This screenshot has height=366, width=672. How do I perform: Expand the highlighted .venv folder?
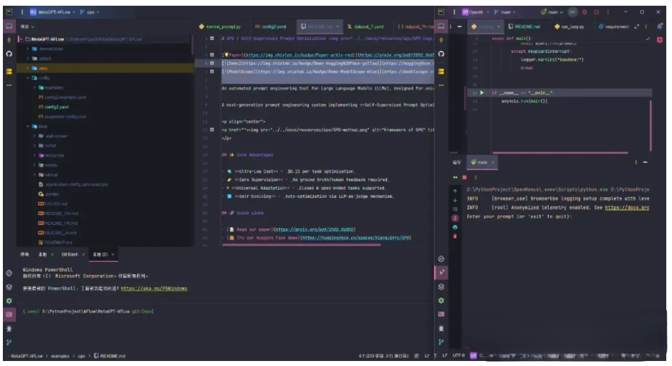[28, 68]
